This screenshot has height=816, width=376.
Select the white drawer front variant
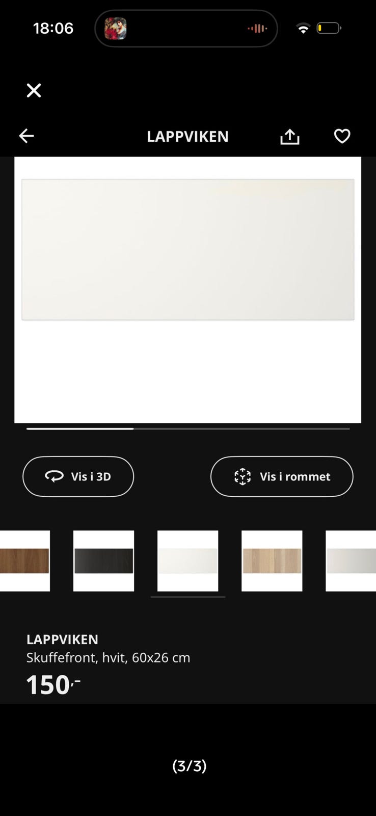[187, 561]
